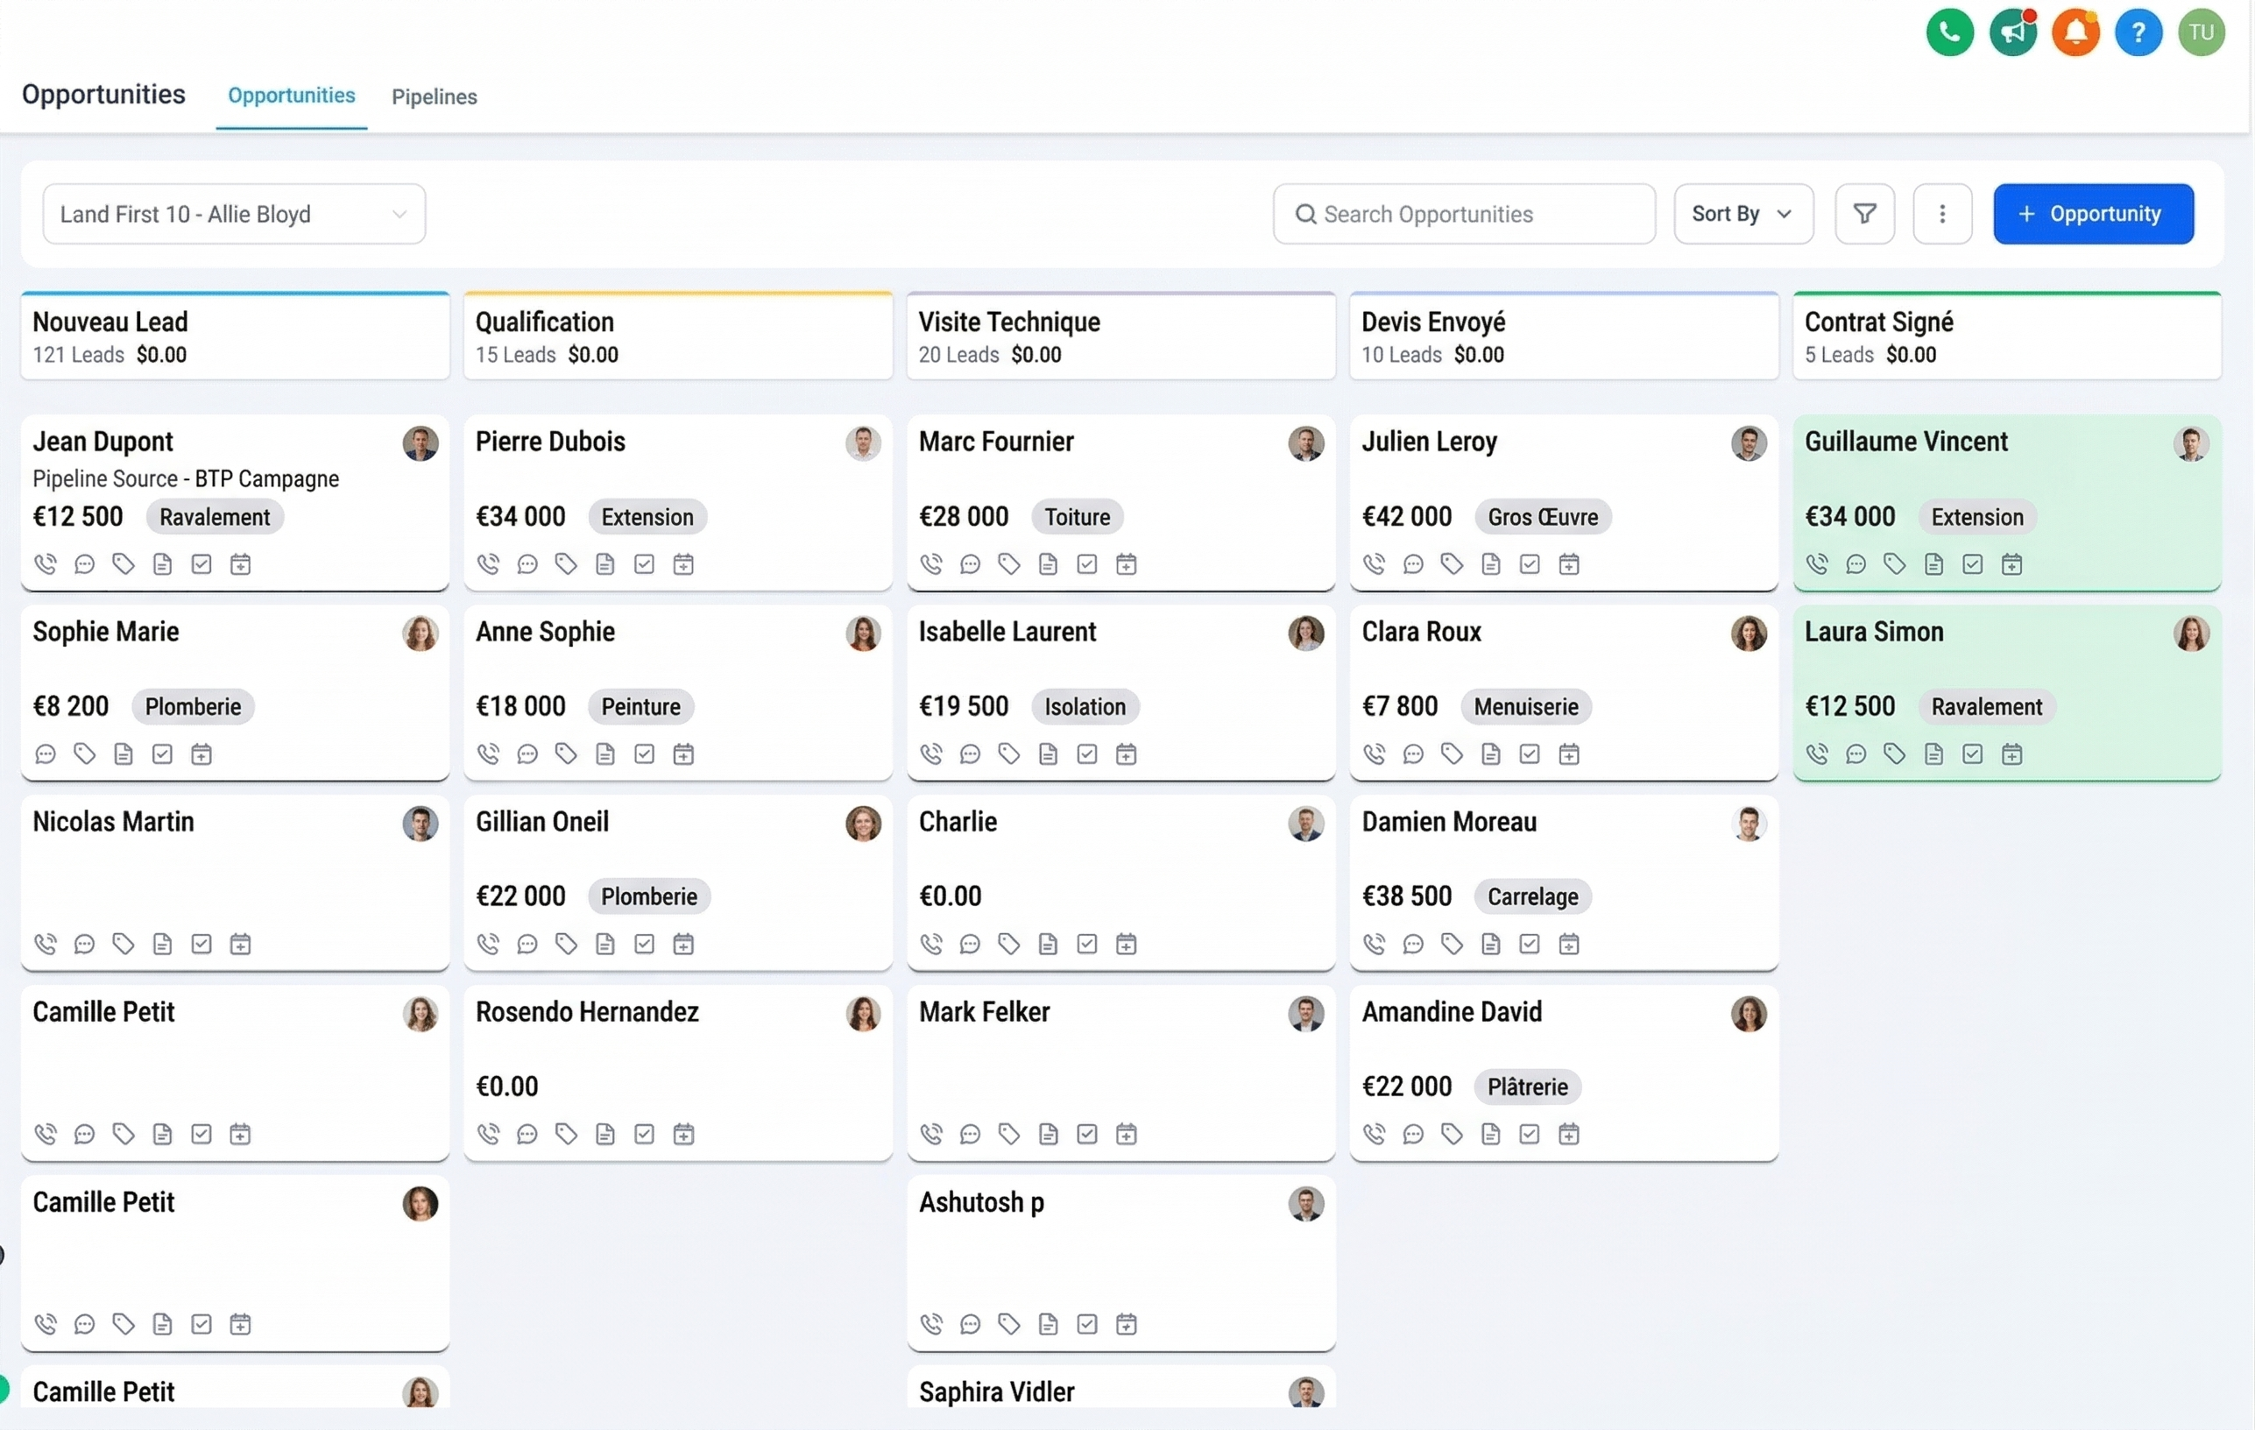Open the filter icon beside Sort By
2255x1430 pixels.
tap(1864, 214)
